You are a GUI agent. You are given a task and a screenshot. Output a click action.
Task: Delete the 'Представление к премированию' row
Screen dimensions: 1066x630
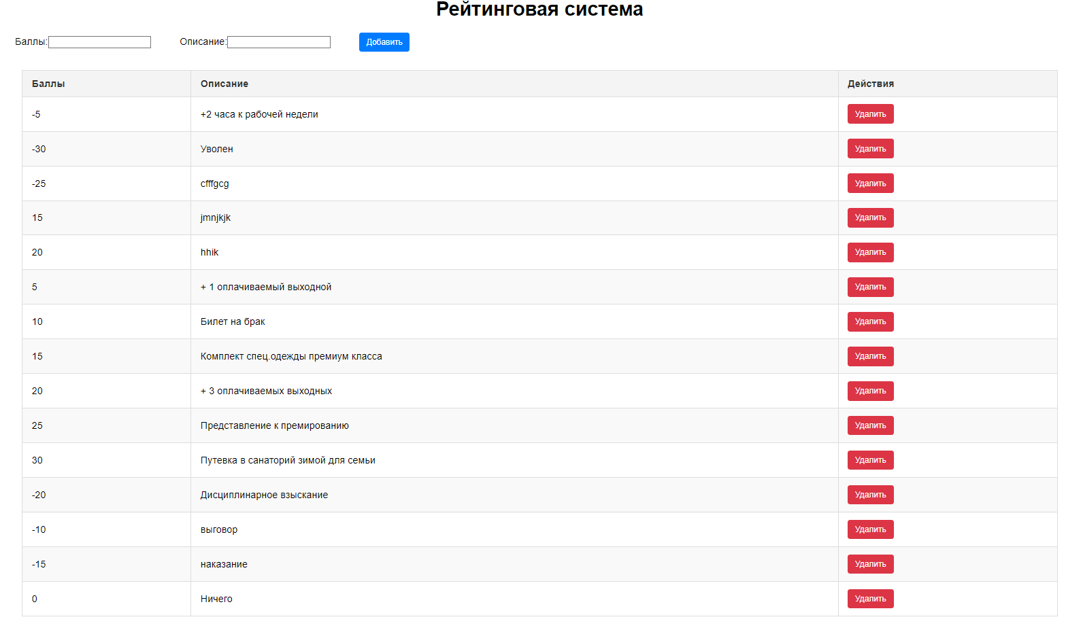[x=870, y=425]
